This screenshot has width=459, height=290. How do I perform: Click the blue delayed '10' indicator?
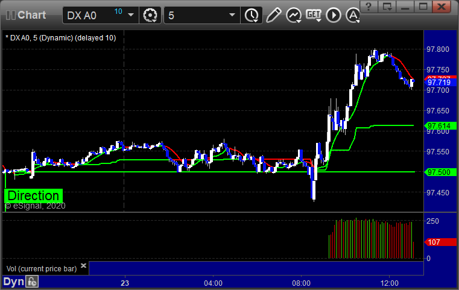(118, 11)
